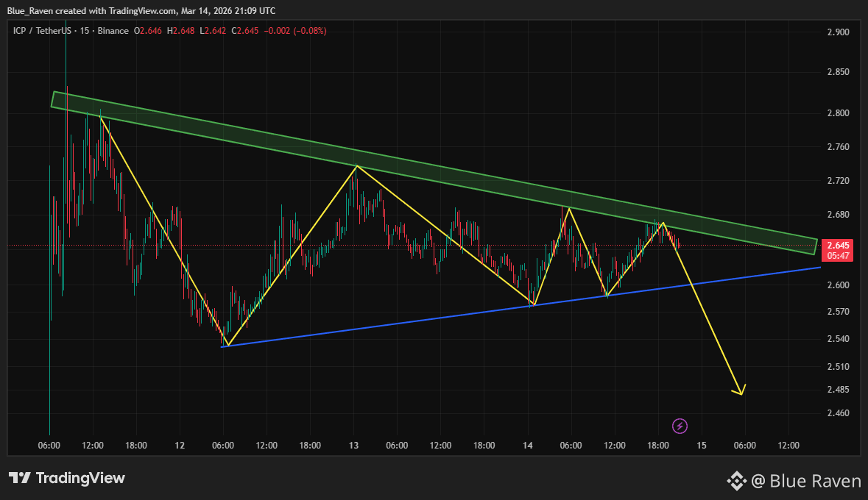
Task: Click the purple lightning bolt event icon
Action: [680, 426]
